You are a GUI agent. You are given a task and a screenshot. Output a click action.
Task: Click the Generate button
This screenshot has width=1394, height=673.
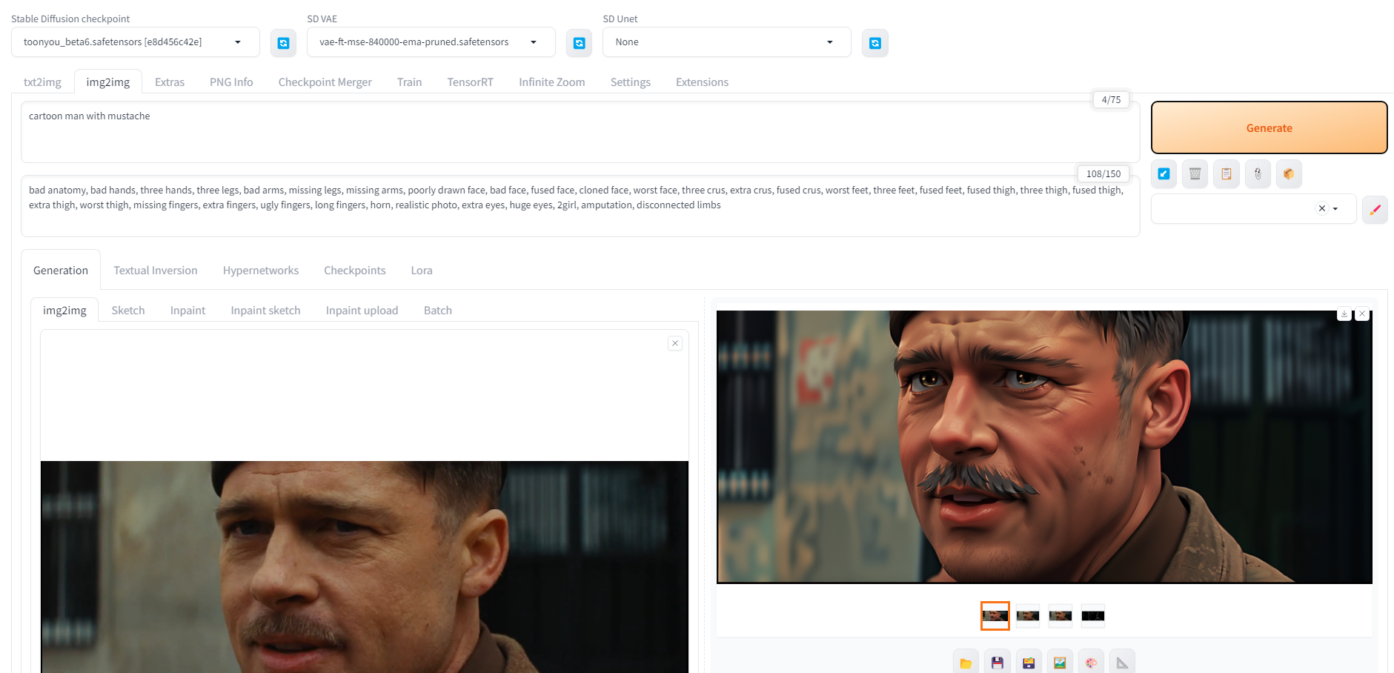click(1269, 127)
